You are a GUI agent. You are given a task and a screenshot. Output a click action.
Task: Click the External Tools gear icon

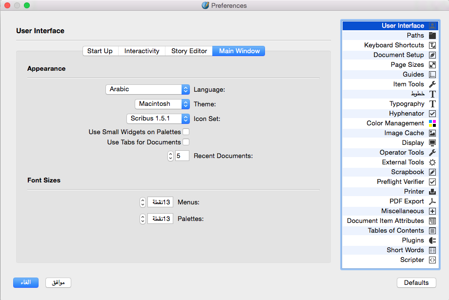coord(432,162)
